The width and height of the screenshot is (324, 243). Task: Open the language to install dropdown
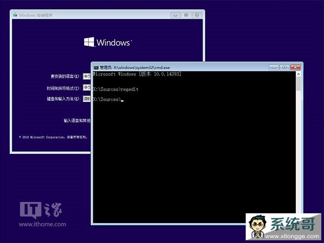[x=87, y=76]
